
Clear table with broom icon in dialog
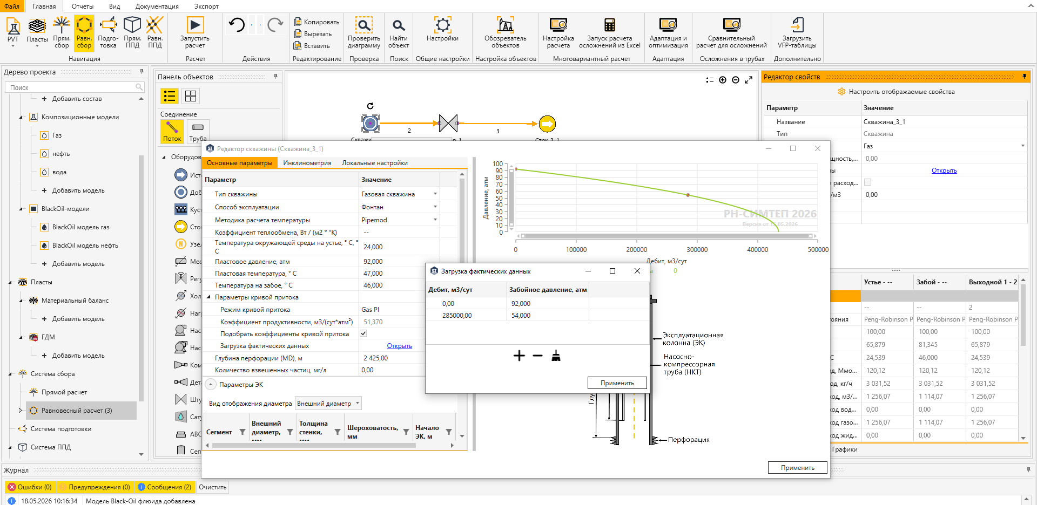point(556,356)
